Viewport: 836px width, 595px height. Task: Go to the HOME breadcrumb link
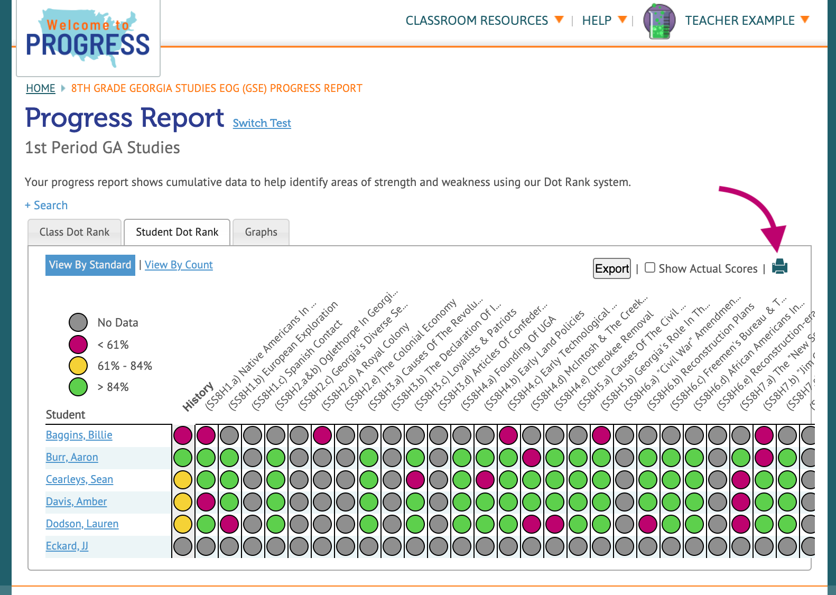[41, 88]
